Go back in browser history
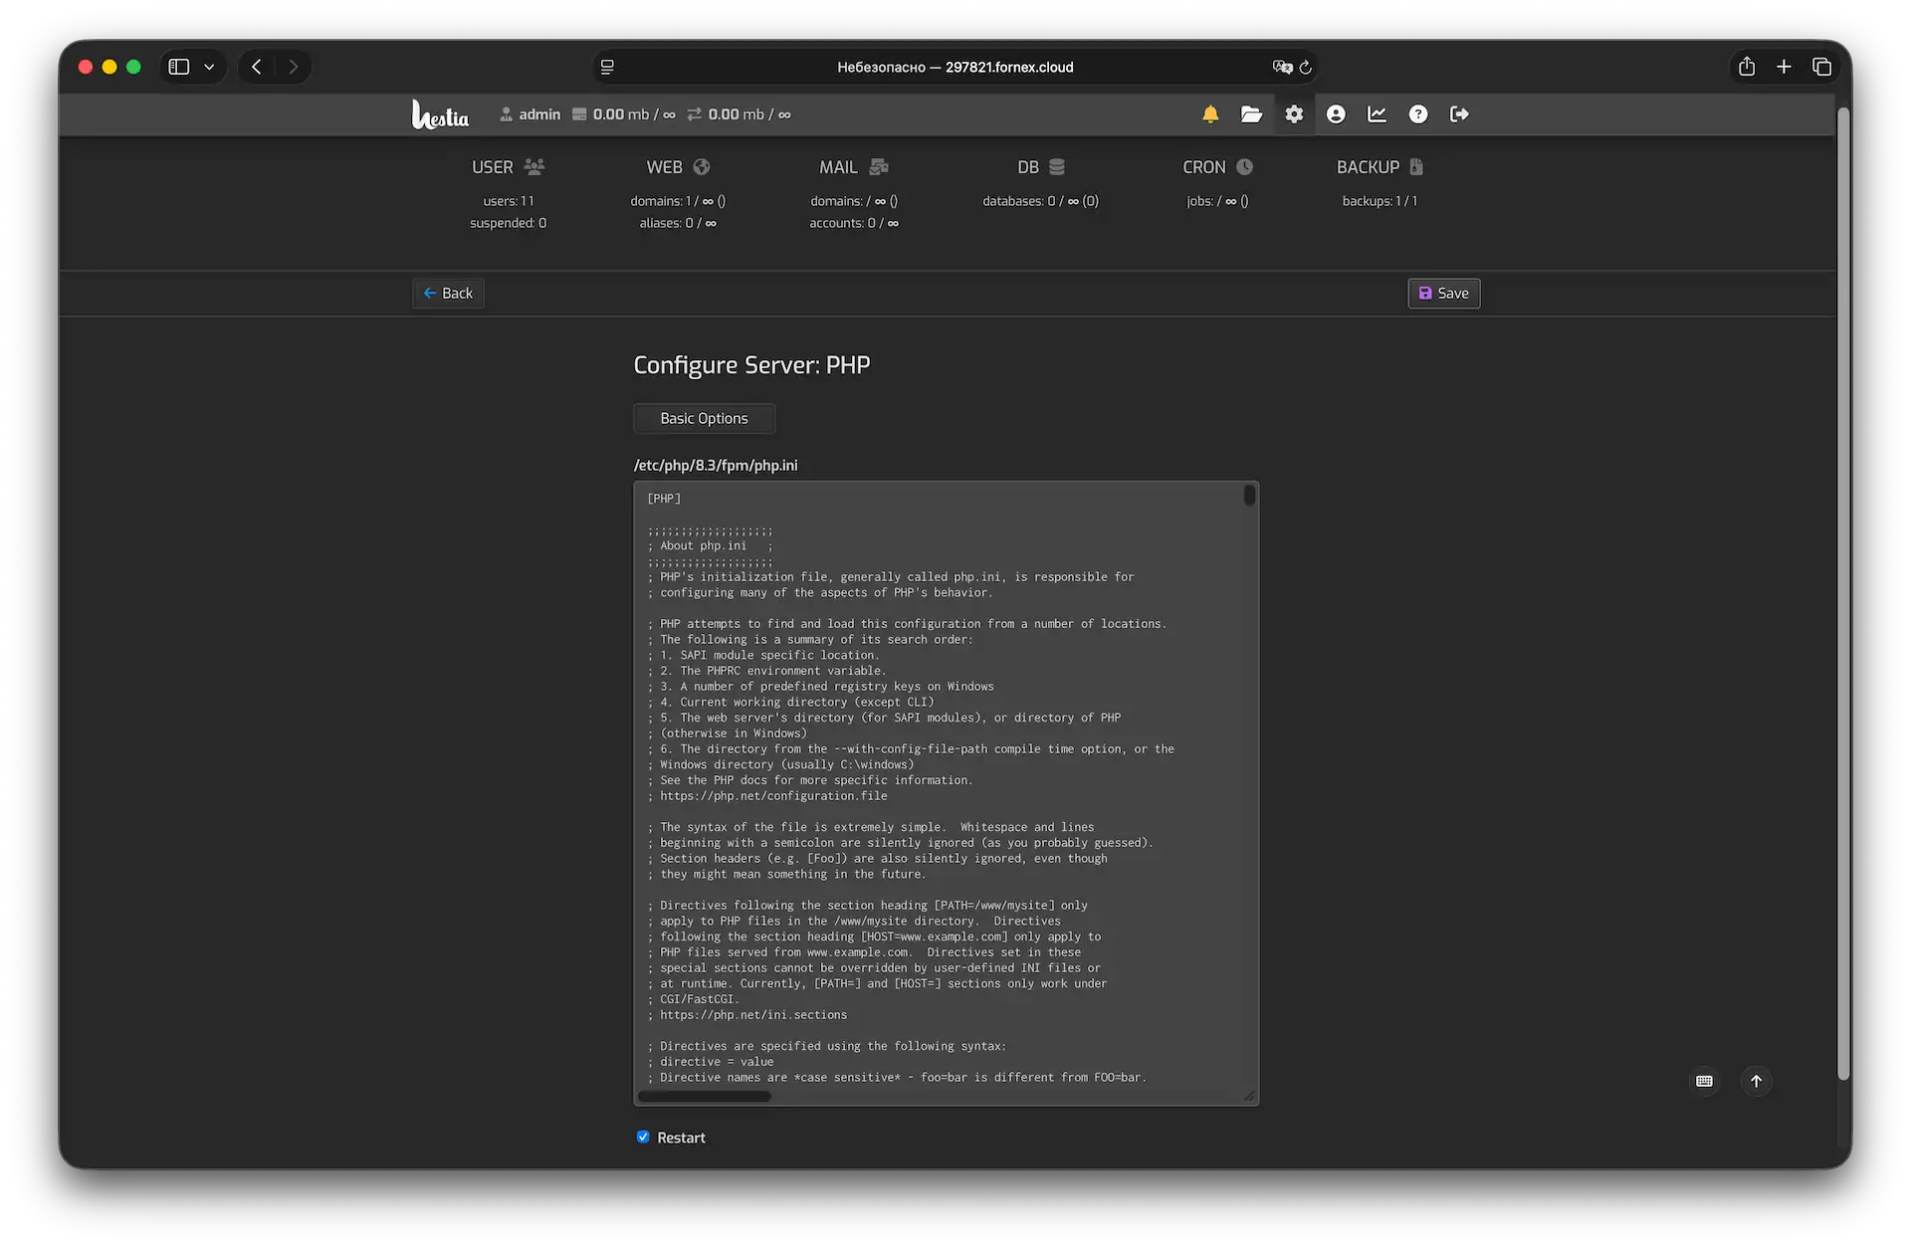 tap(257, 67)
